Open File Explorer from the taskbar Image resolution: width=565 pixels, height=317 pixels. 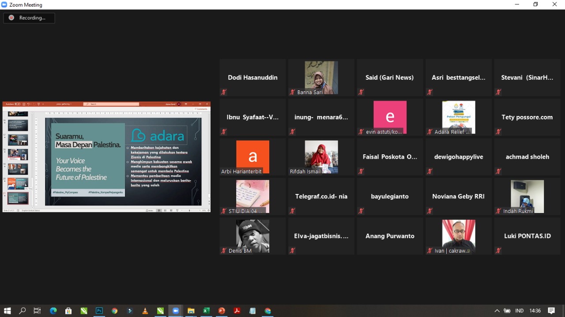(191, 311)
